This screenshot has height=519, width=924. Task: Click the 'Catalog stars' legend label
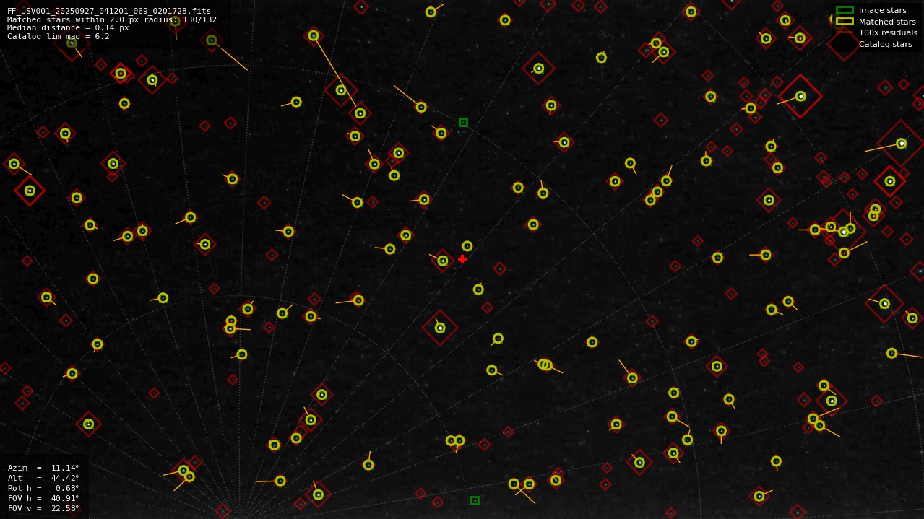click(885, 44)
